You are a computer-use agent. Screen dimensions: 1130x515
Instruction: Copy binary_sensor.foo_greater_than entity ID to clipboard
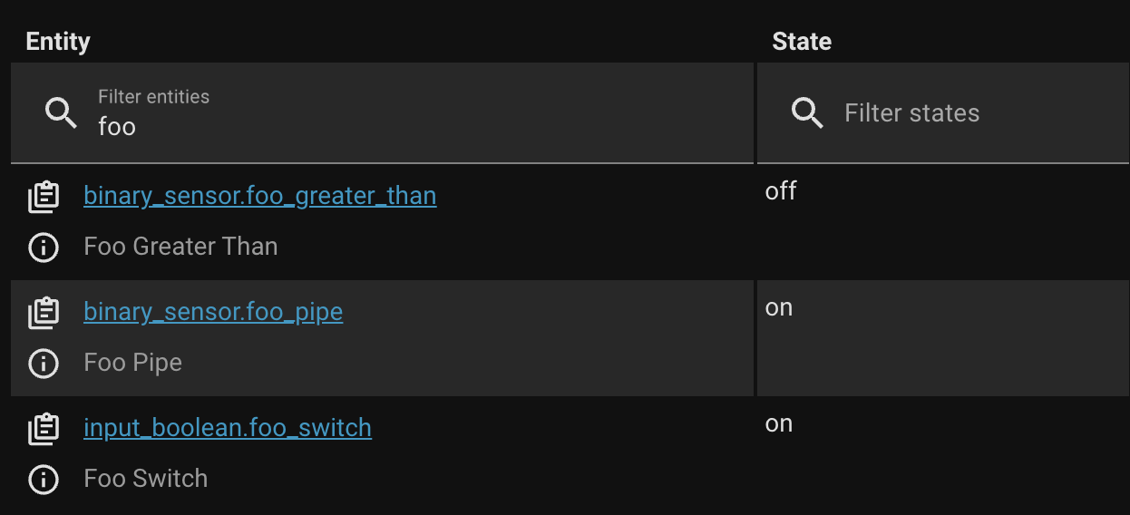click(44, 197)
